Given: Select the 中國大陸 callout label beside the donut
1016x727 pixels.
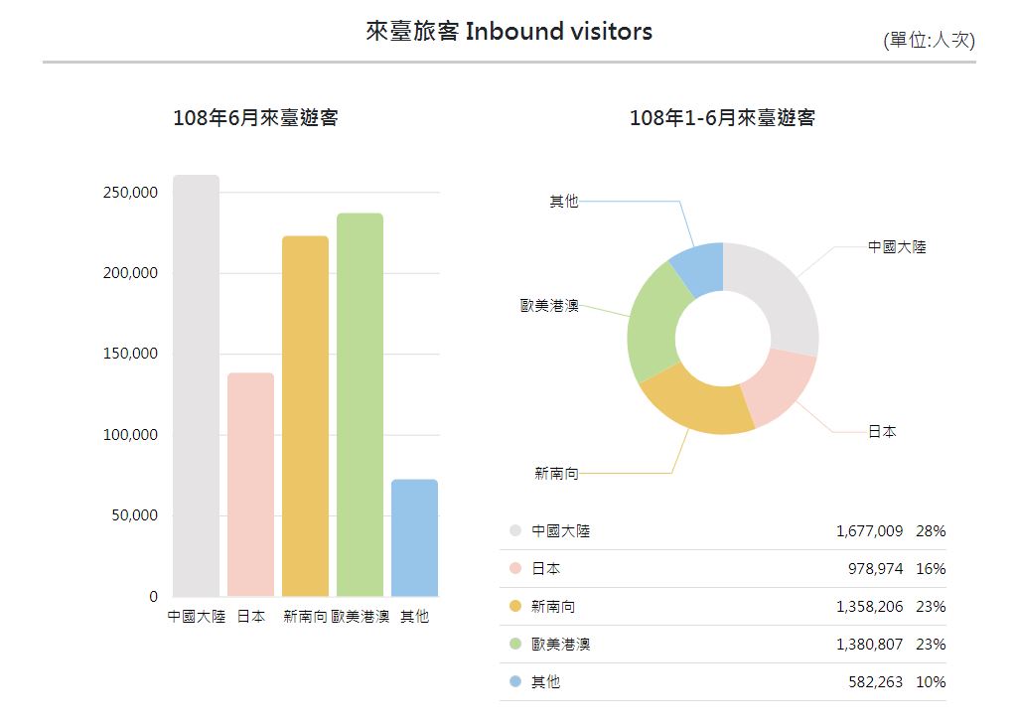Looking at the screenshot, I should pos(898,247).
